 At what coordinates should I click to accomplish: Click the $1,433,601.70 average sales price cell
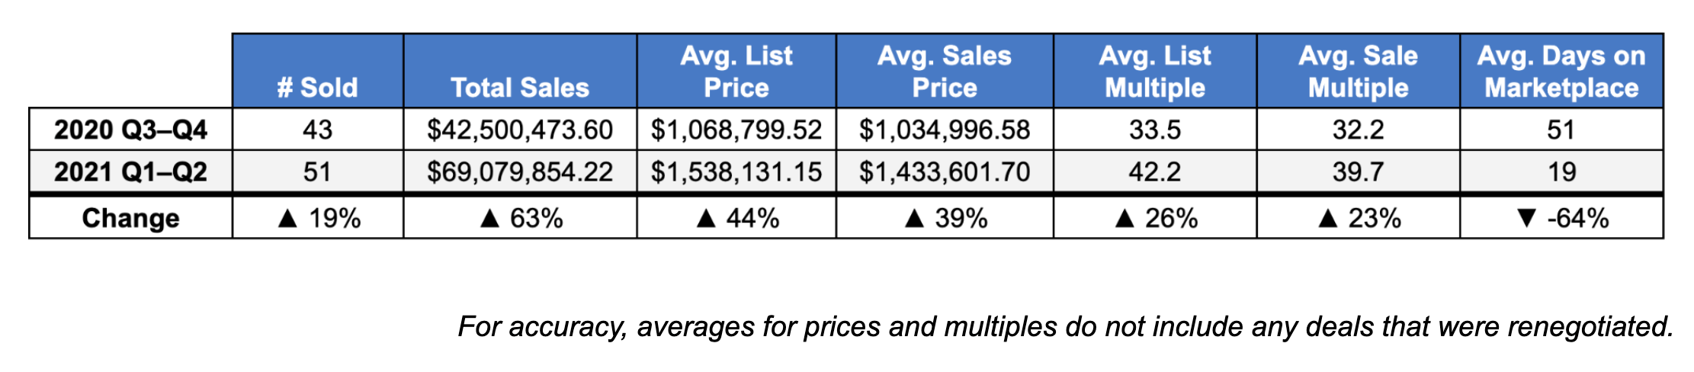click(x=945, y=172)
